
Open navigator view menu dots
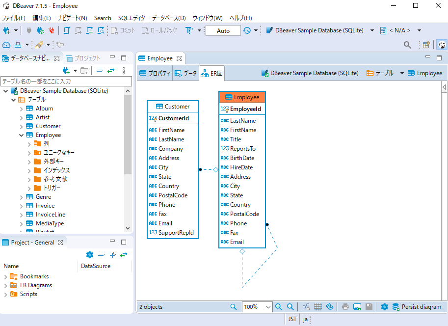coord(124,71)
